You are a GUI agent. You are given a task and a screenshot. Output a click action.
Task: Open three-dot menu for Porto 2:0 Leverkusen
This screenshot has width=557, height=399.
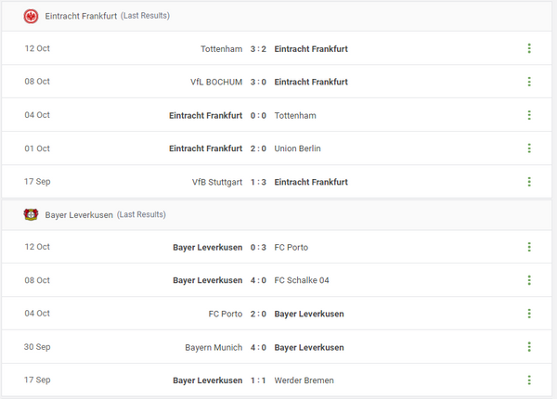pos(529,314)
